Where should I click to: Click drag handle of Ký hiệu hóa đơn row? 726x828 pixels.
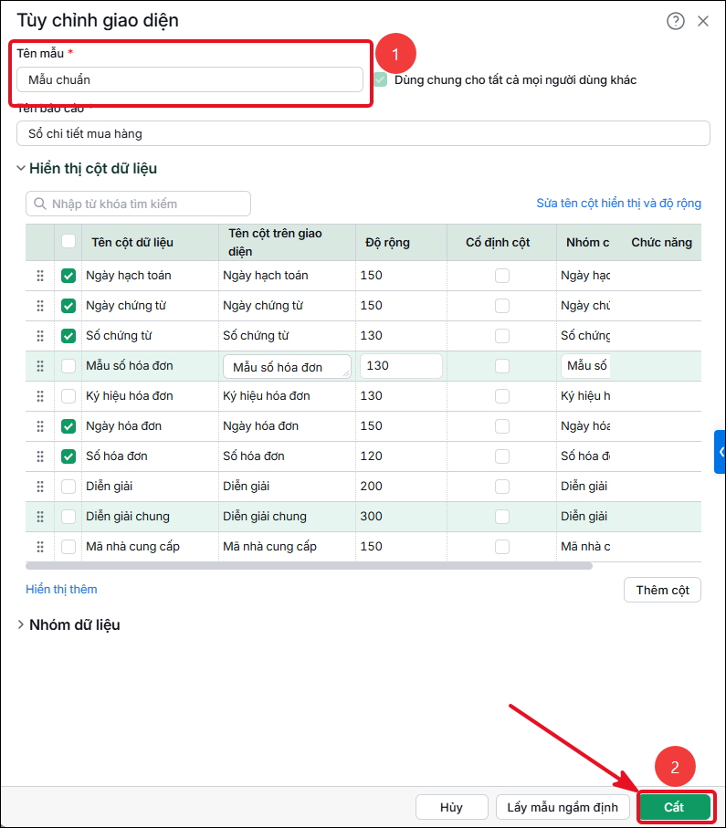click(40, 396)
